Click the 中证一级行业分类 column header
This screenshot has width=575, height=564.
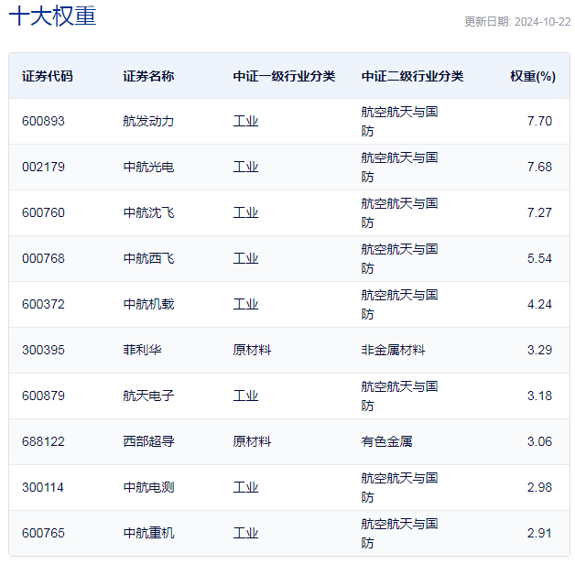tap(284, 76)
